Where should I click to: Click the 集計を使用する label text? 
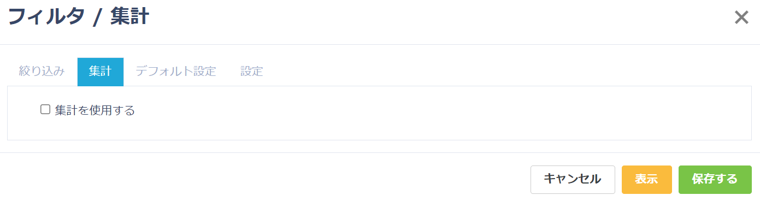point(95,110)
